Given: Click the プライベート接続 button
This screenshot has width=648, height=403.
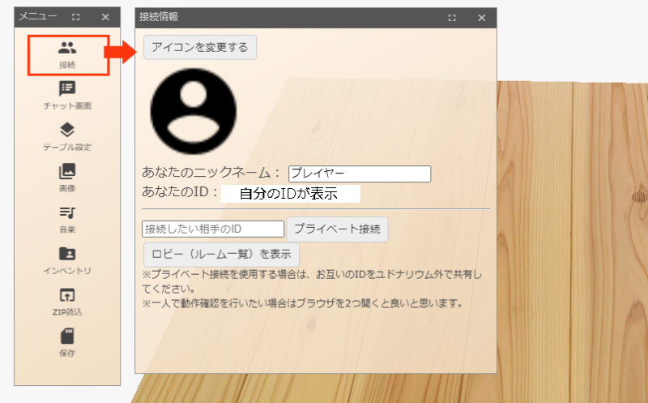Looking at the screenshot, I should [337, 229].
